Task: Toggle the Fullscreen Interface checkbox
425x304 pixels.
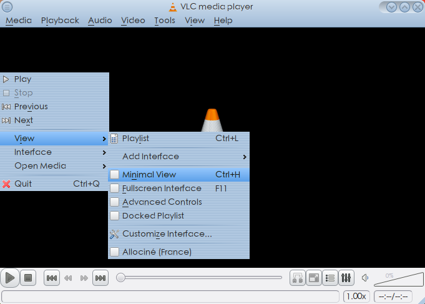Action: coord(114,188)
